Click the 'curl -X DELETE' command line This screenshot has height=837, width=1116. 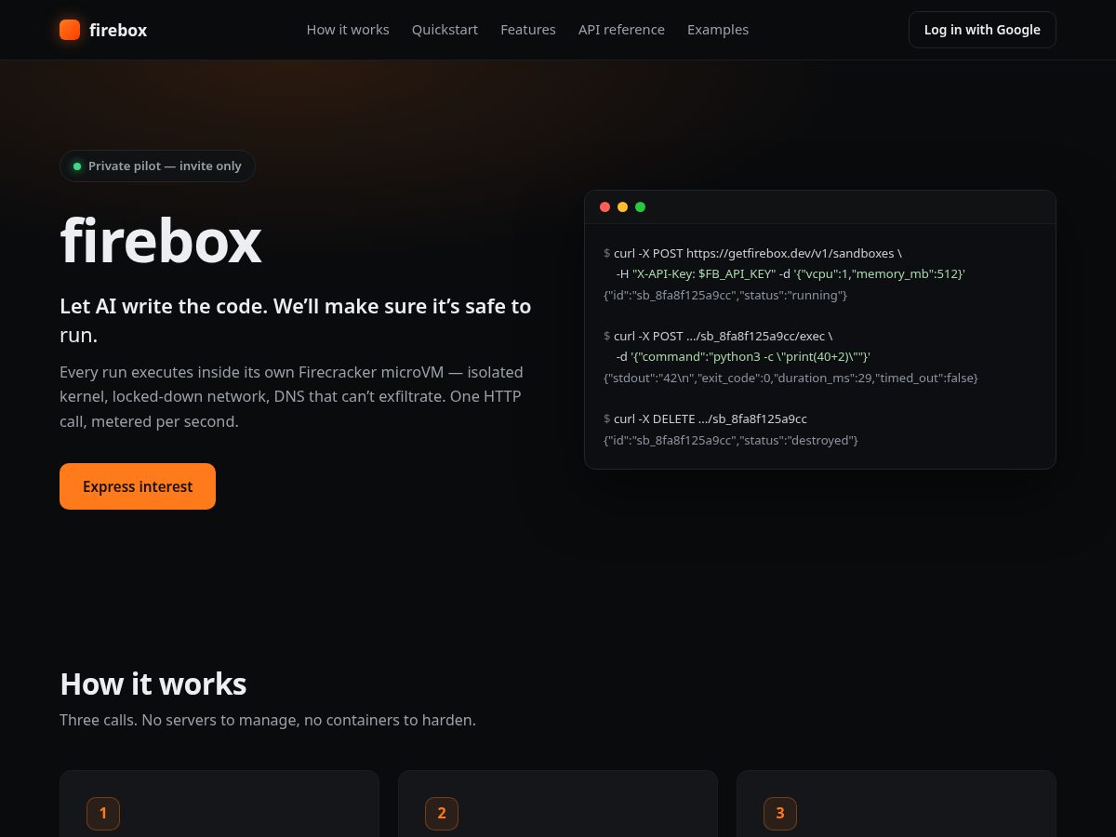[x=705, y=418]
